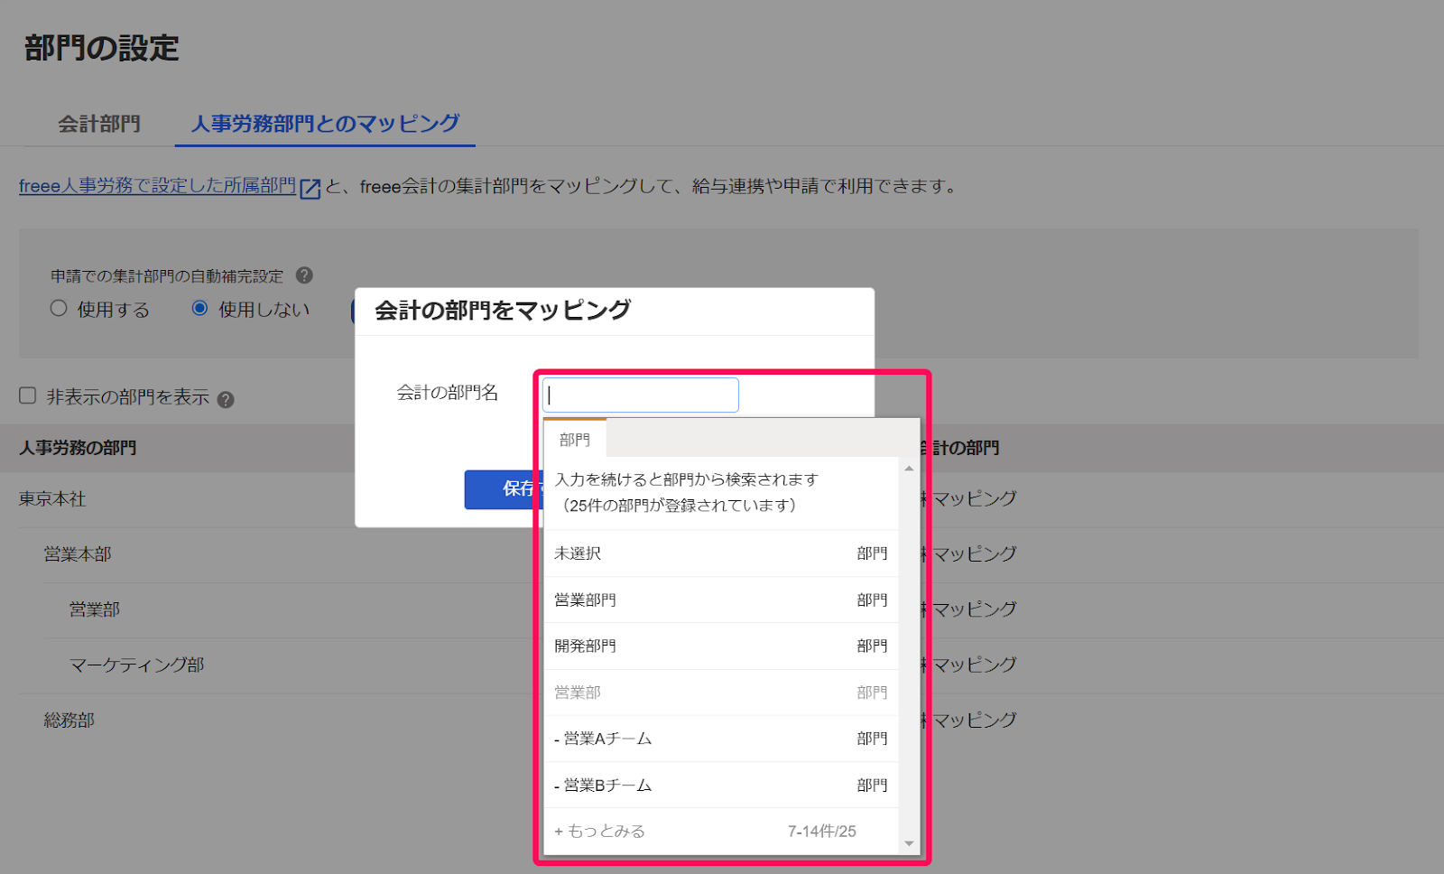Choose 営業Aチーム from the dropdown list
1444x874 pixels.
721,739
